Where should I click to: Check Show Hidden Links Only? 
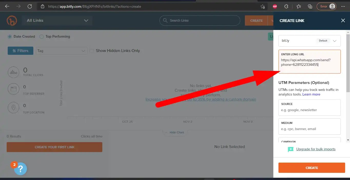point(92,51)
